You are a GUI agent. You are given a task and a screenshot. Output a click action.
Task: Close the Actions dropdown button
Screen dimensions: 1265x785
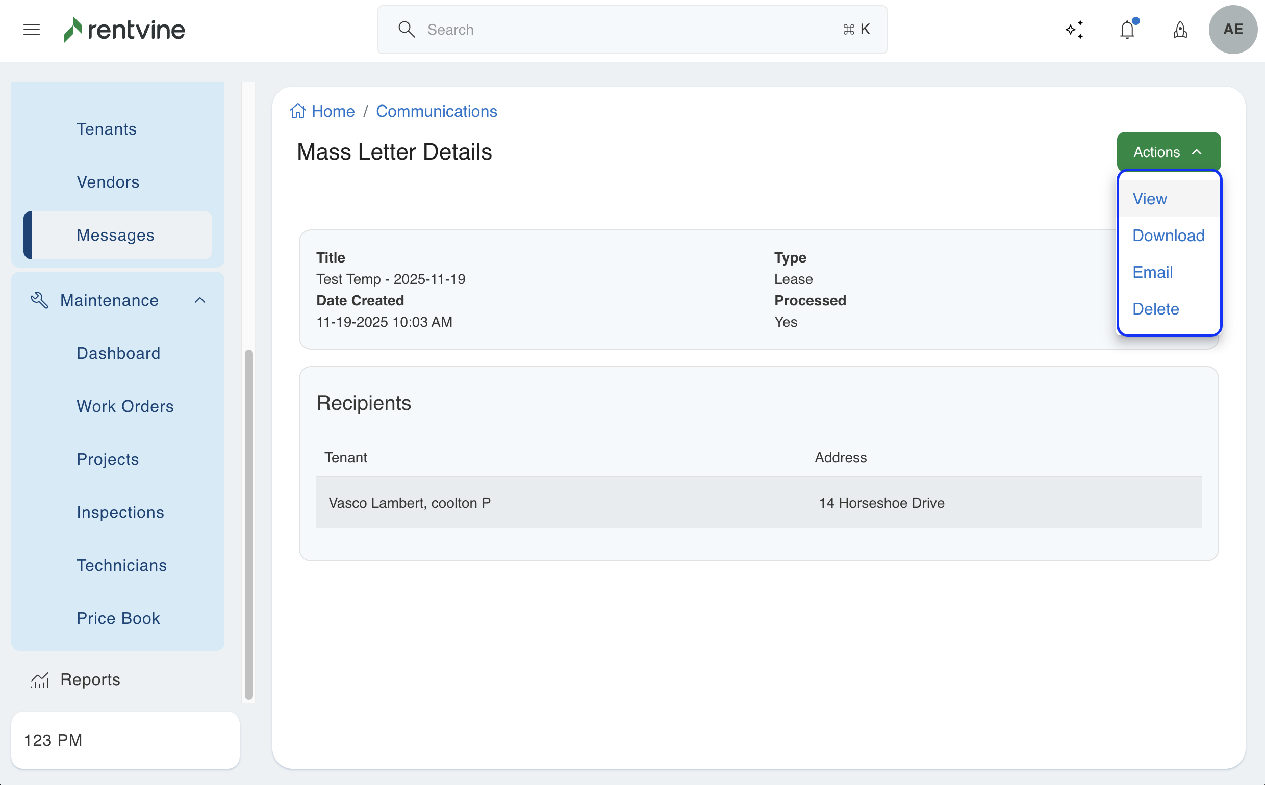[x=1169, y=152]
